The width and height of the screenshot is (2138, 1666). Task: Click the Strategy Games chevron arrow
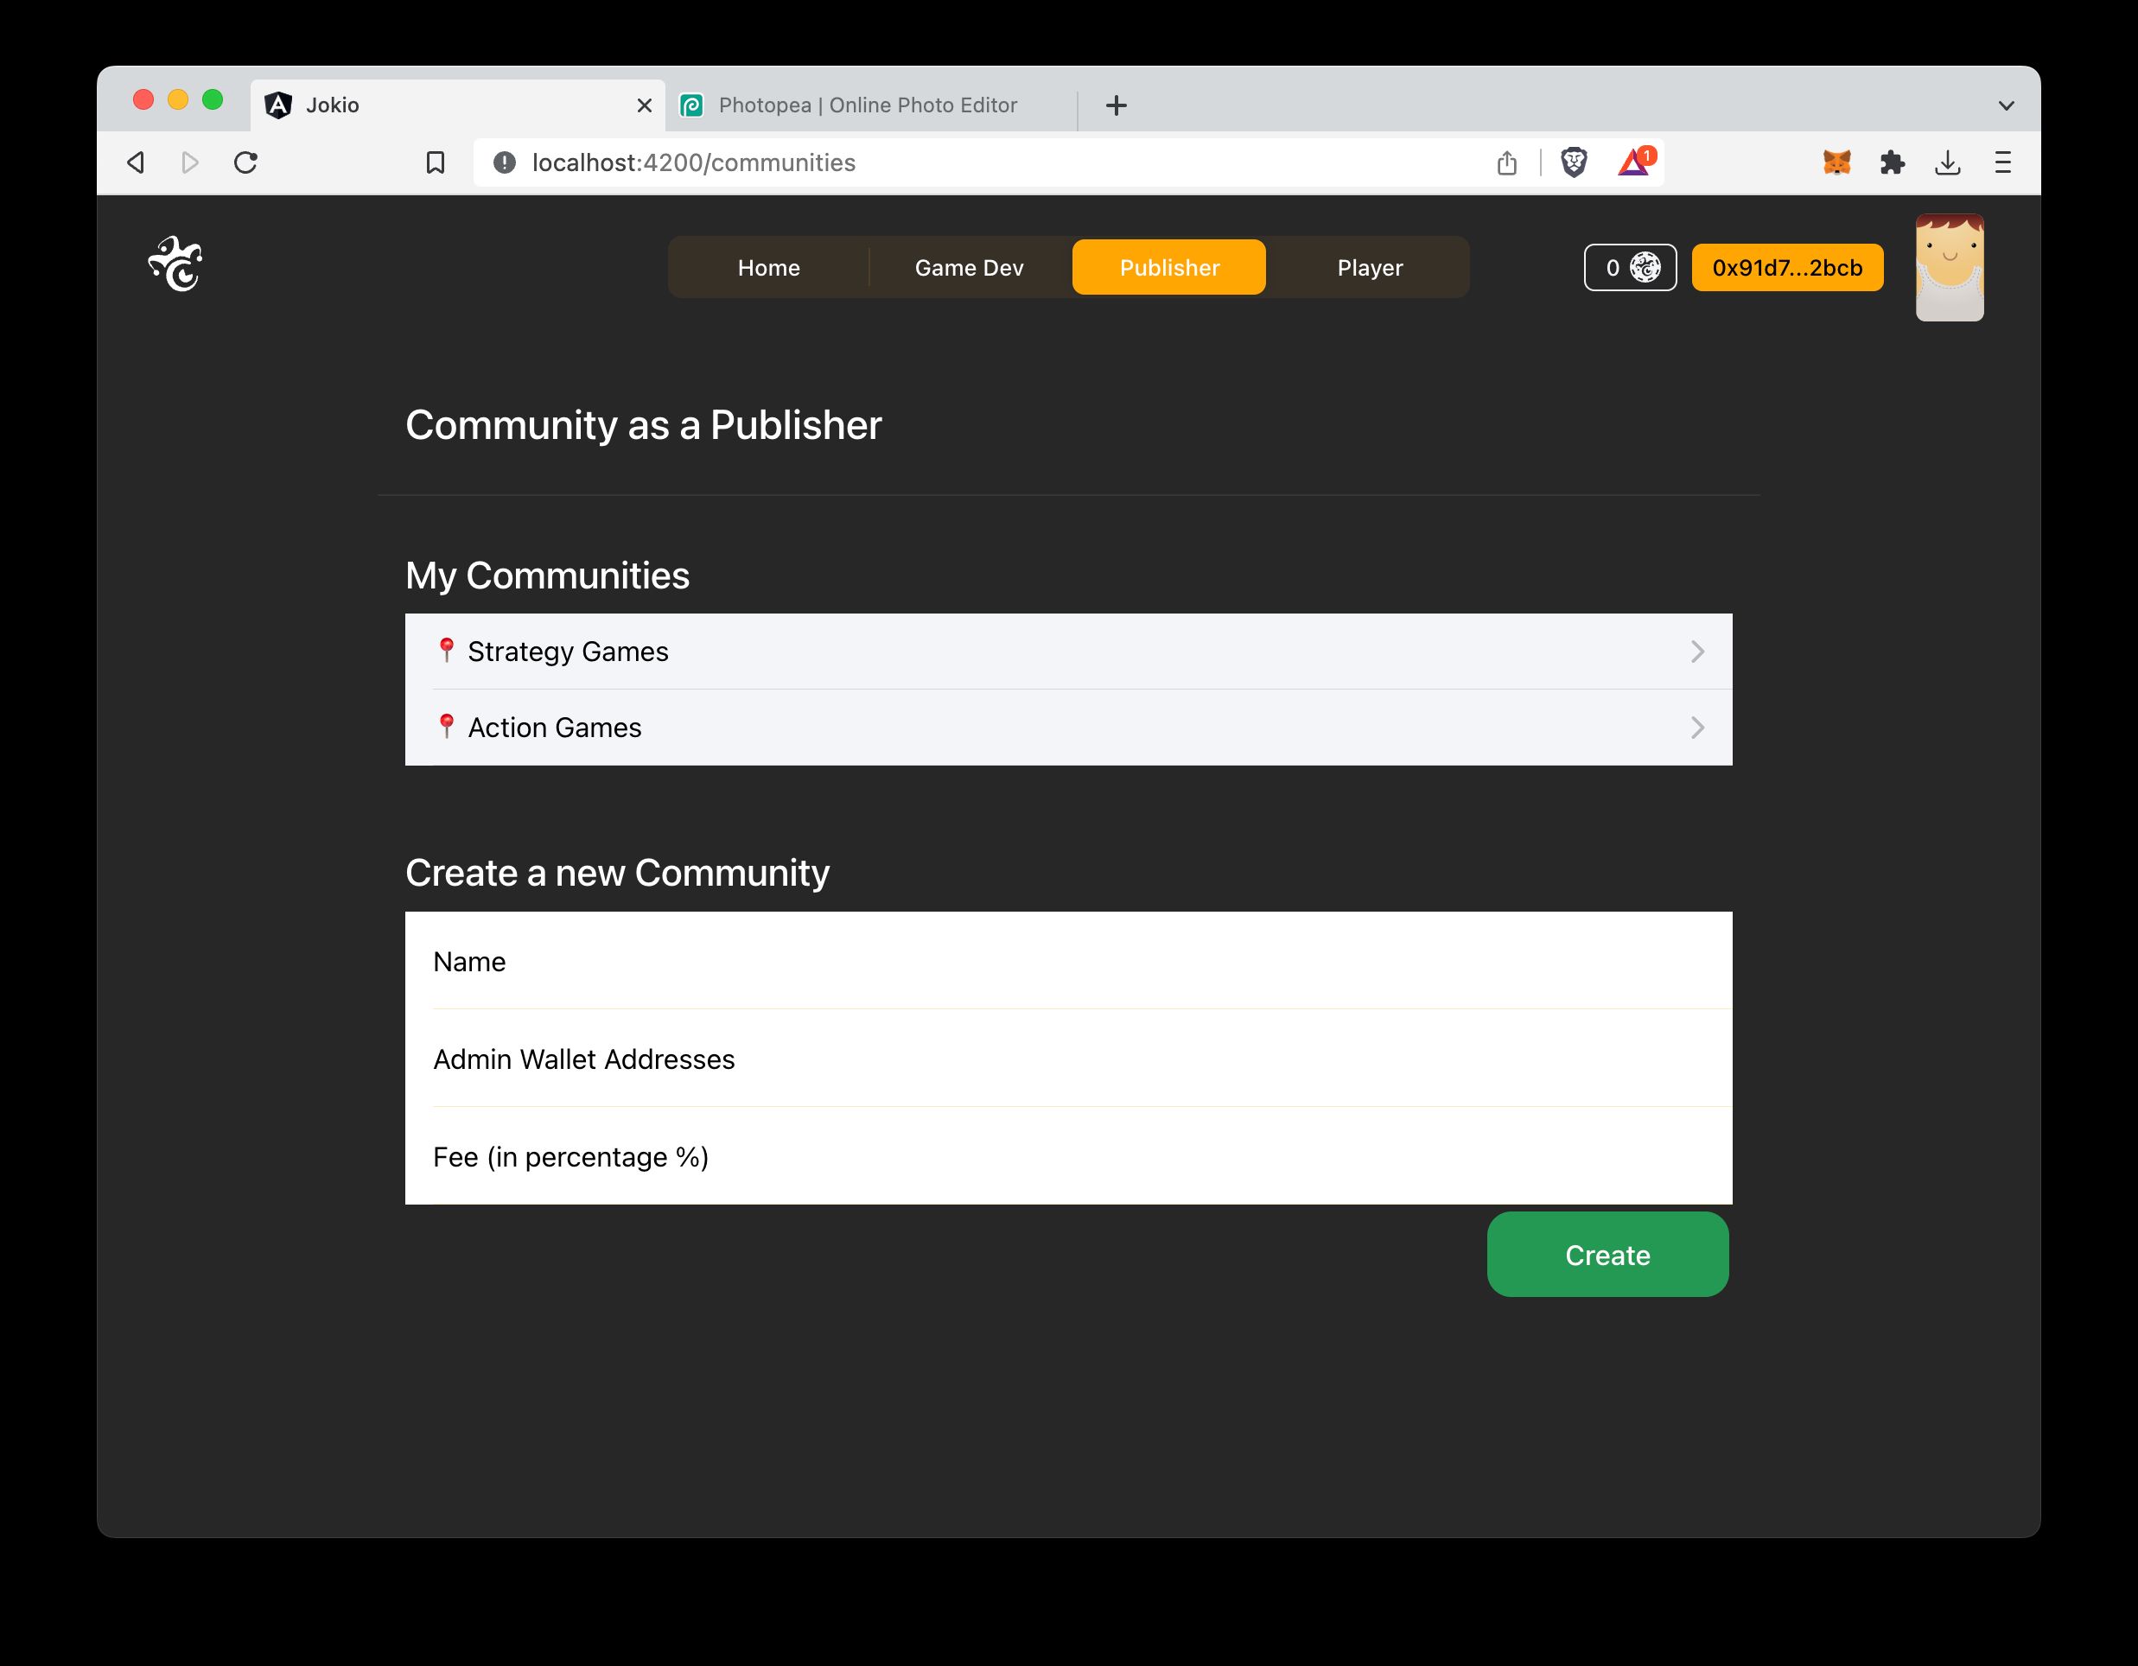(1696, 651)
